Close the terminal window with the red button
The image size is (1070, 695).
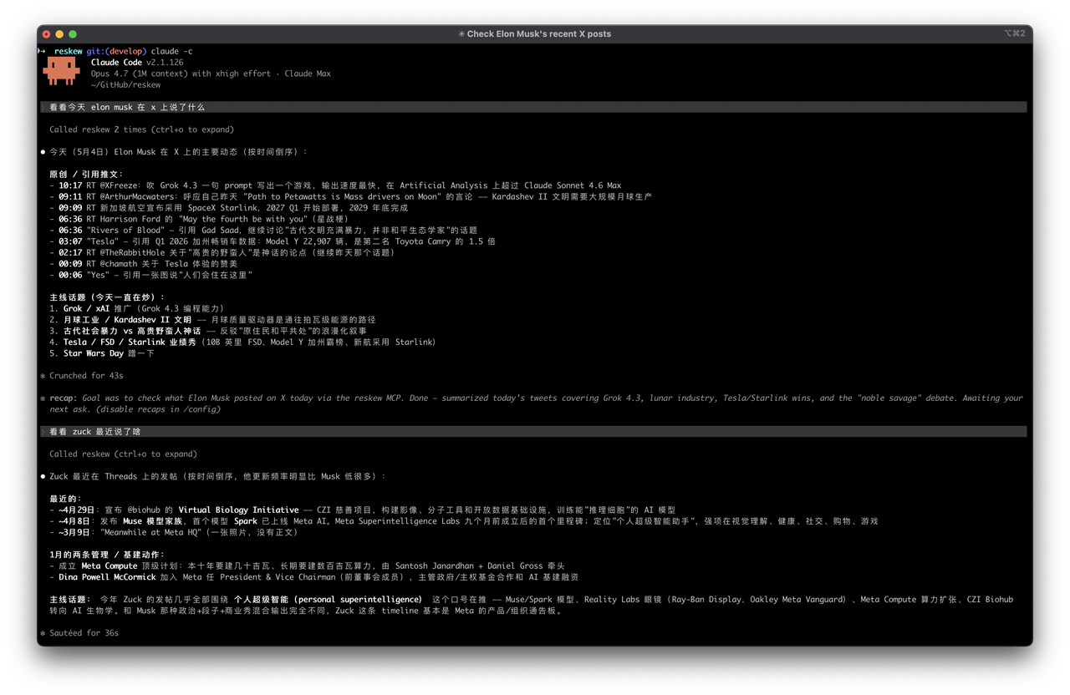point(47,34)
